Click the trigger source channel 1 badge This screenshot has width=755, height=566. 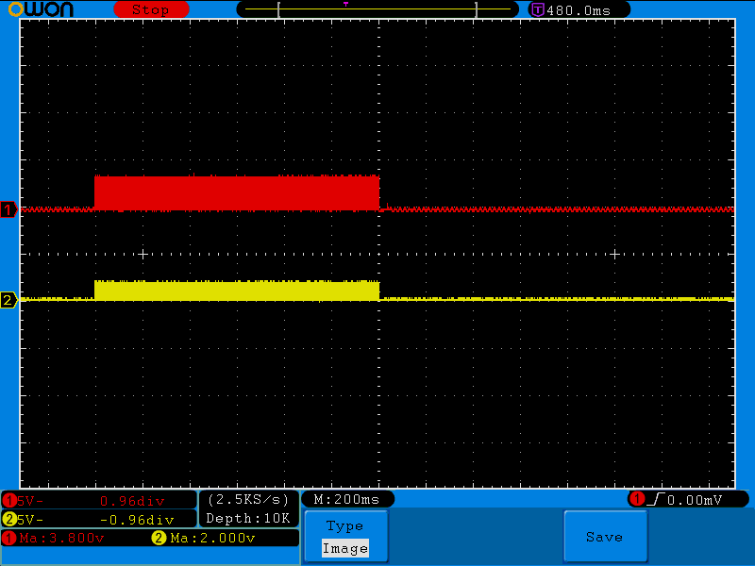pos(638,499)
